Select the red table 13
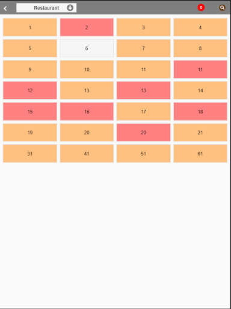The width and height of the screenshot is (231, 309). point(143,91)
